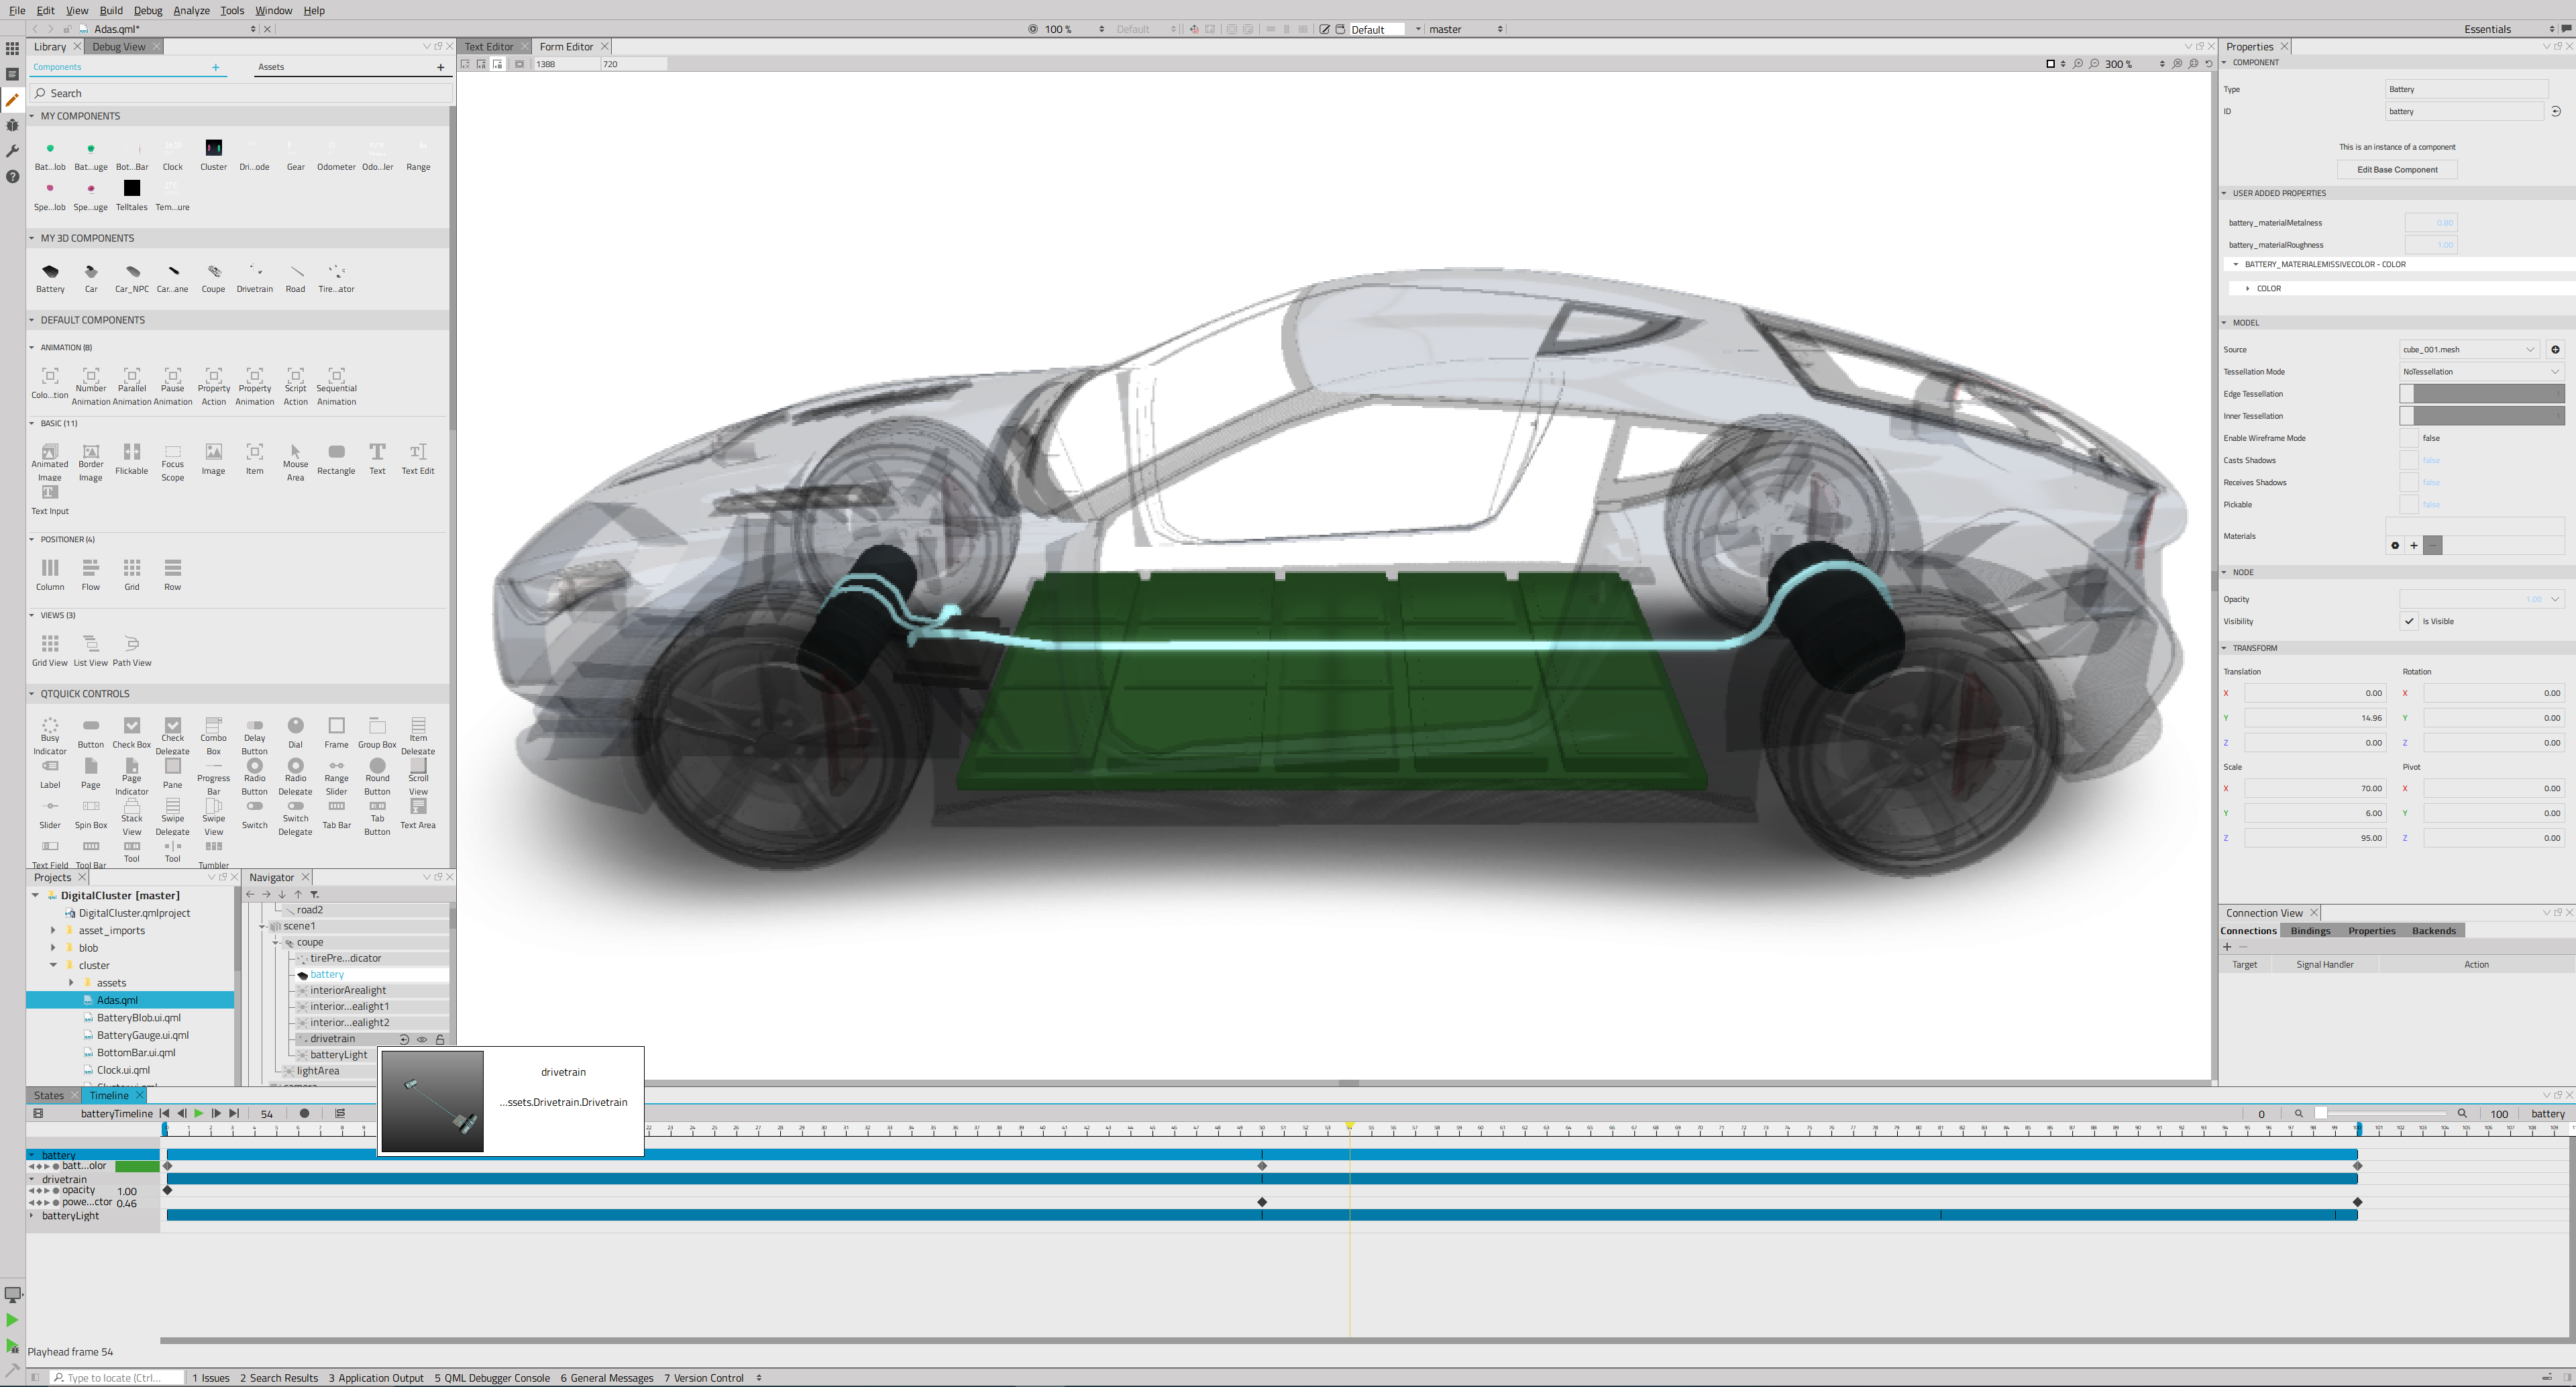
Task: Click the record button in the timeline toolbar
Action: pyautogui.click(x=305, y=1113)
